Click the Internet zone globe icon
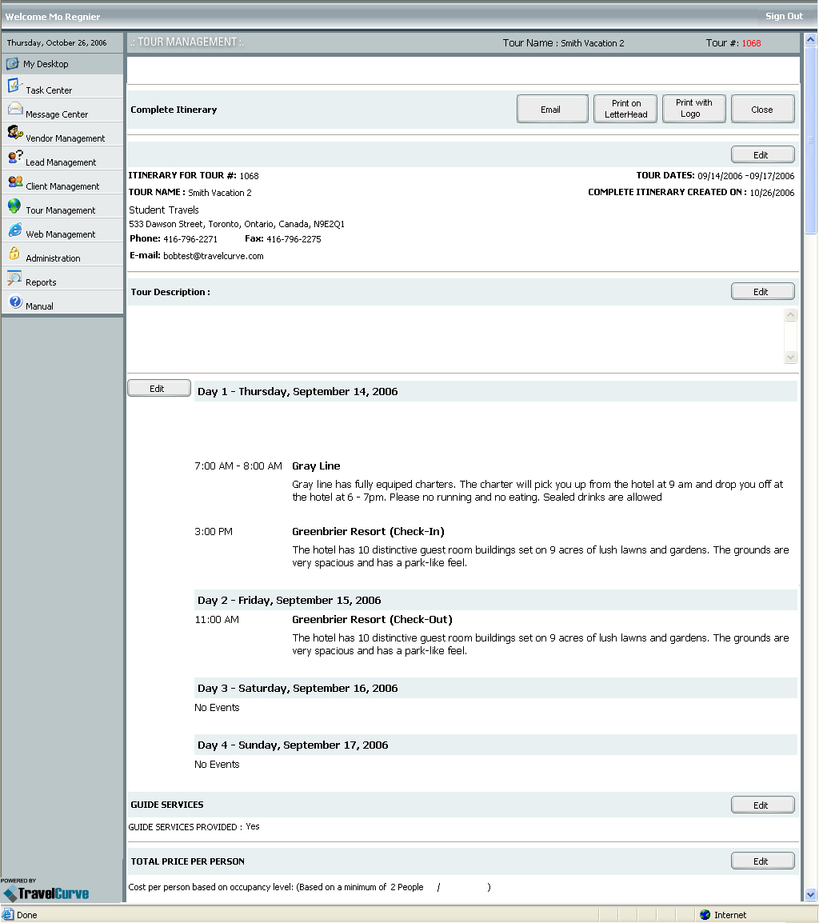 click(705, 915)
